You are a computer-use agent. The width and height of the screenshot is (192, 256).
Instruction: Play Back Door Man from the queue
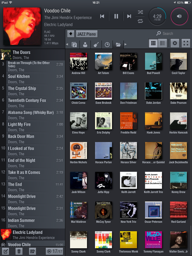33,139
